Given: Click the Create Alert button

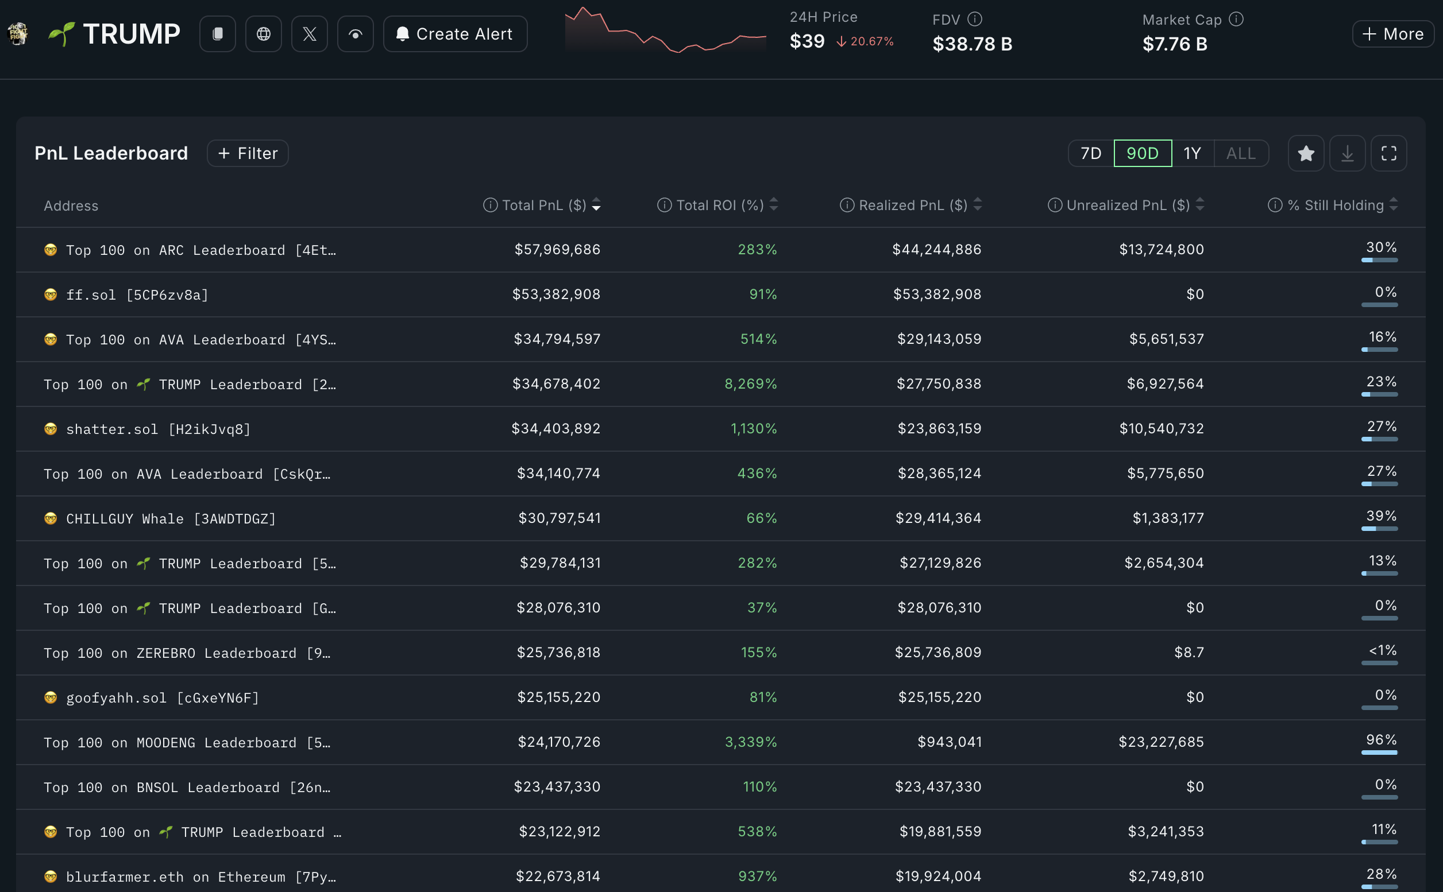Looking at the screenshot, I should pos(454,34).
